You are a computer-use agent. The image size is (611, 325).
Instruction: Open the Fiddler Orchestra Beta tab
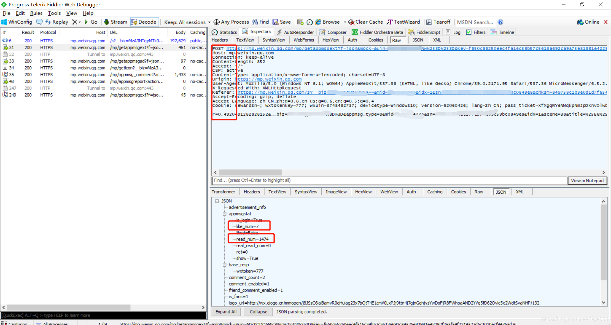377,32
